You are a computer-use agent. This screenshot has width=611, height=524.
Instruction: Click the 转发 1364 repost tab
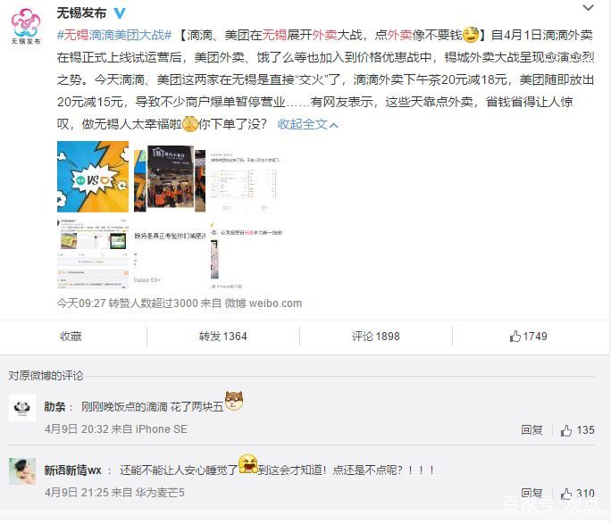click(223, 336)
